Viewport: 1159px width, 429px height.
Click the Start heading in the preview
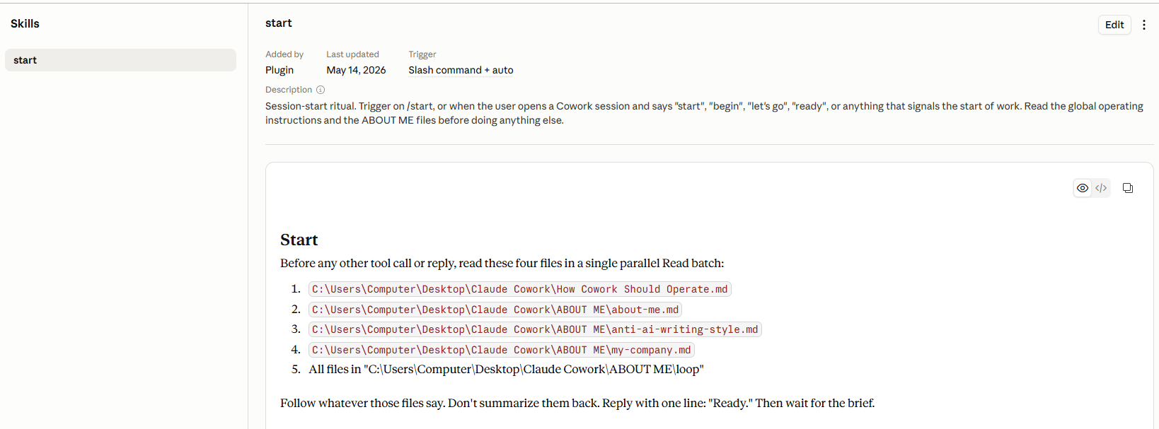[x=299, y=240]
